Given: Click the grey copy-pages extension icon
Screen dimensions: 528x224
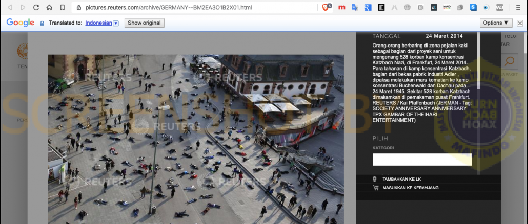Looking at the screenshot, I should [460, 7].
